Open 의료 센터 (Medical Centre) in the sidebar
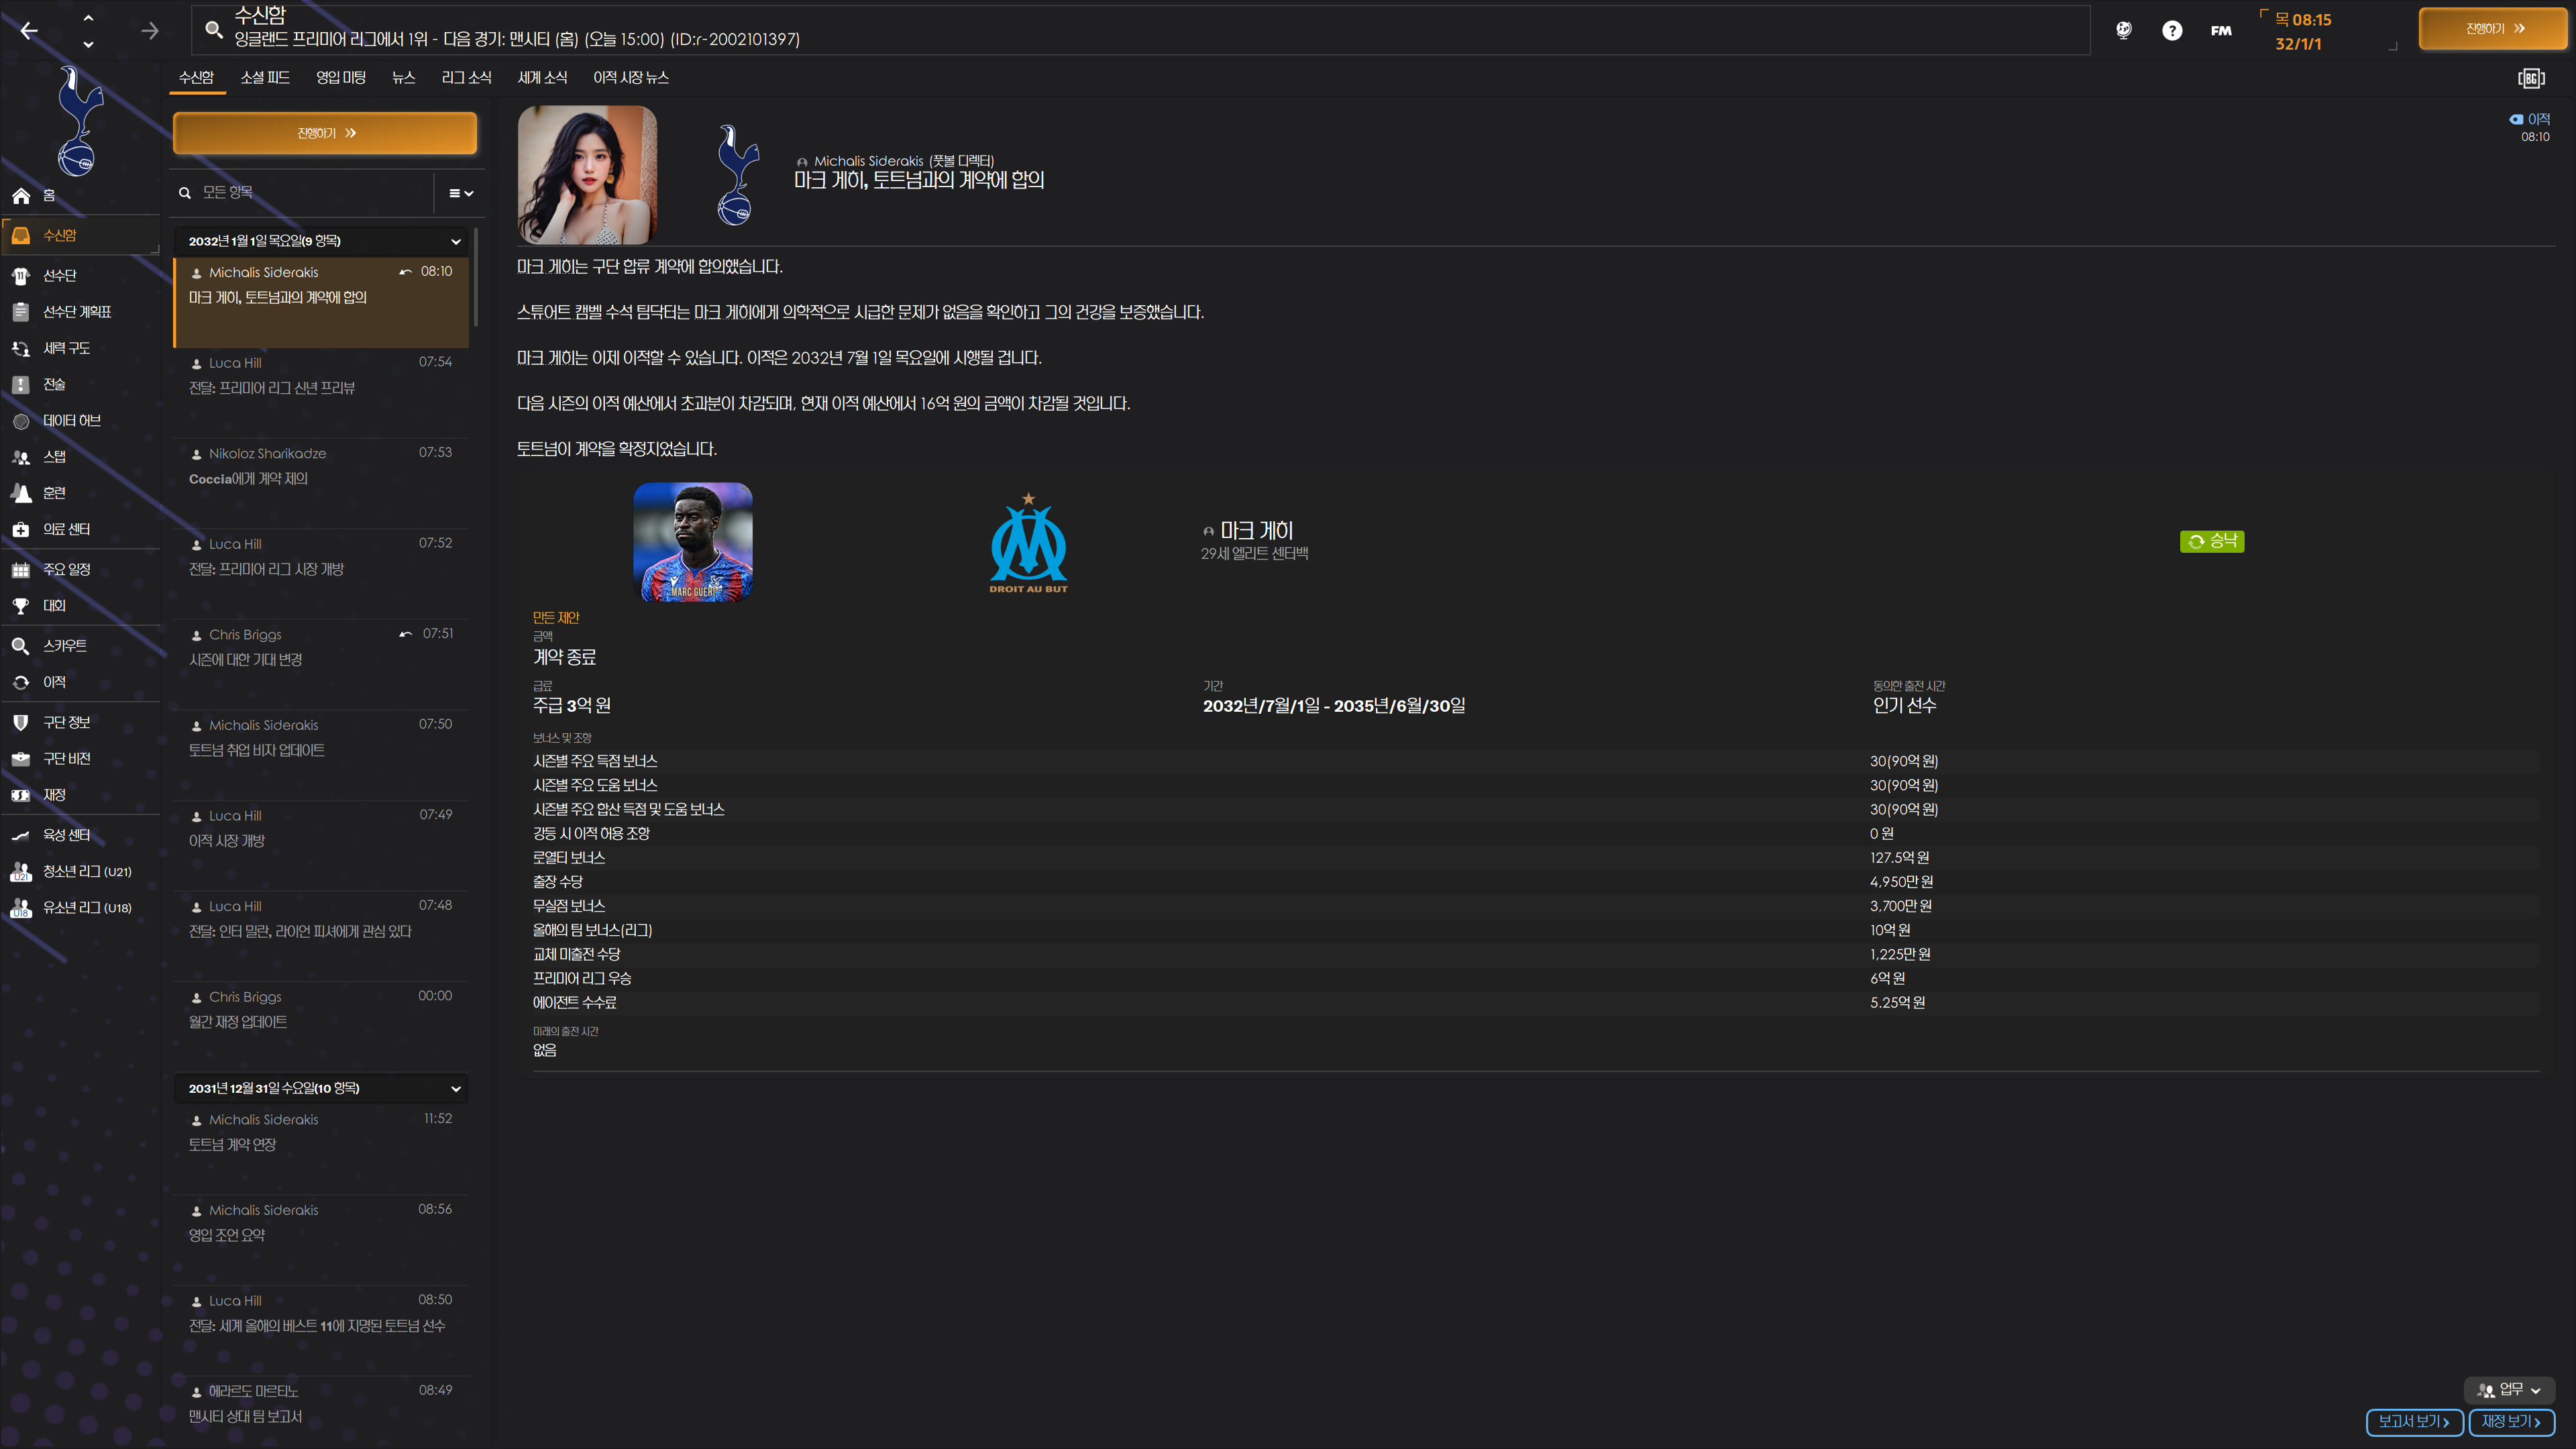 click(x=66, y=529)
